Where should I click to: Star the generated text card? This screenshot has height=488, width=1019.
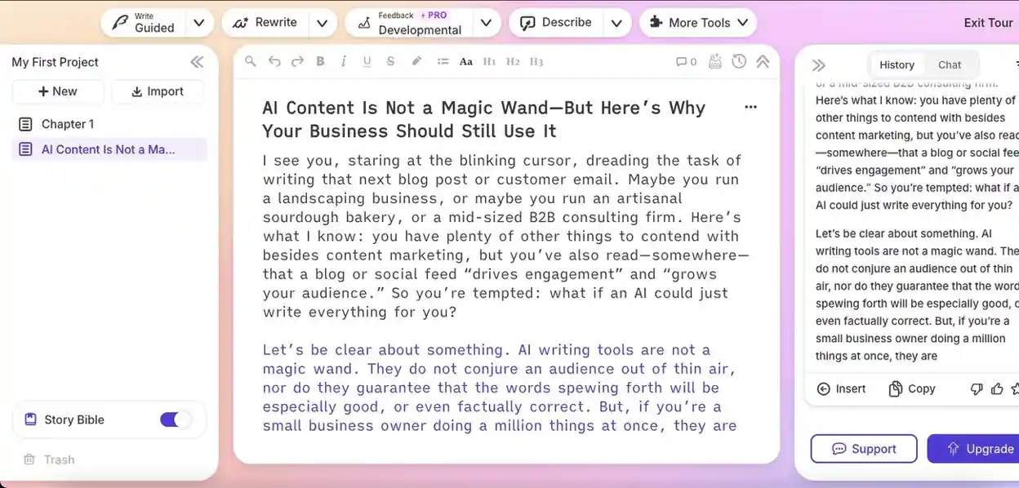[1015, 389]
